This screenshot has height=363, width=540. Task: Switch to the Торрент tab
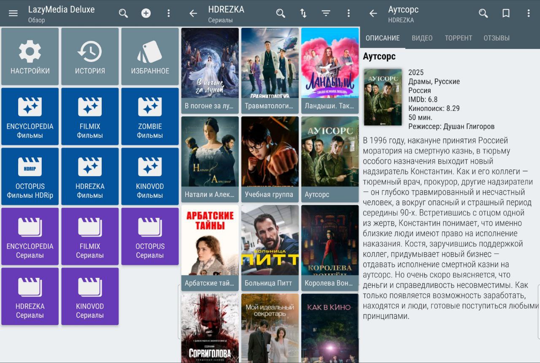pyautogui.click(x=459, y=38)
